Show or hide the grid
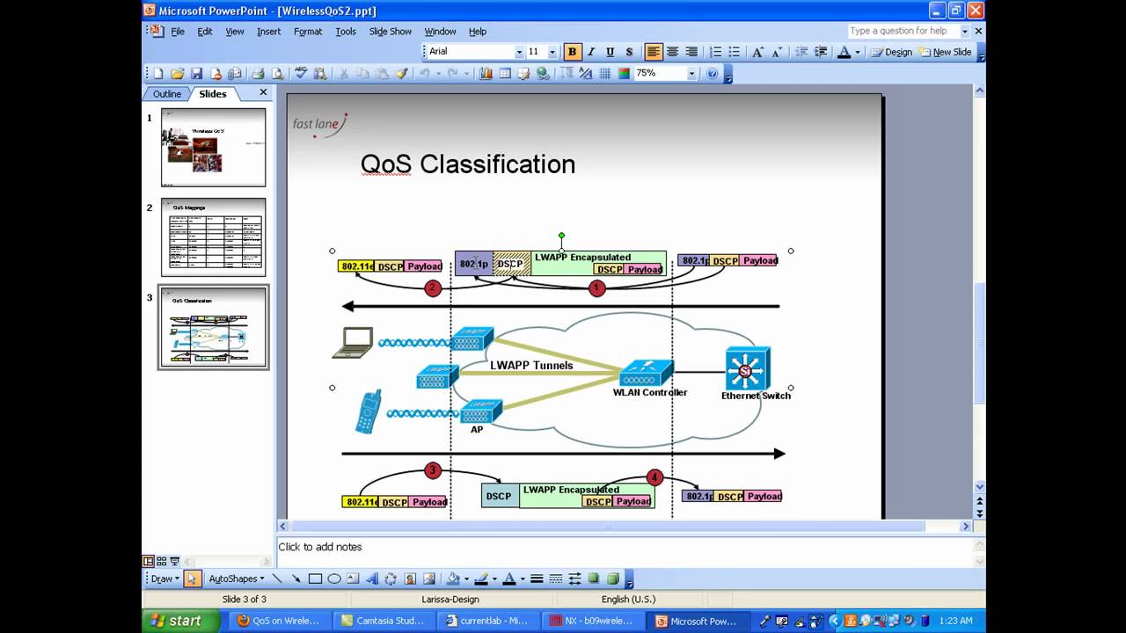This screenshot has height=633, width=1126. (x=604, y=74)
